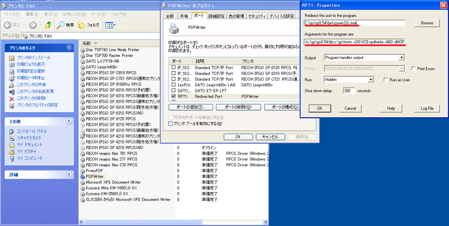Screen dimensions: 449x226
Task: Enable プリンタ プールを有効にする checkbox
Action: (x=171, y=124)
